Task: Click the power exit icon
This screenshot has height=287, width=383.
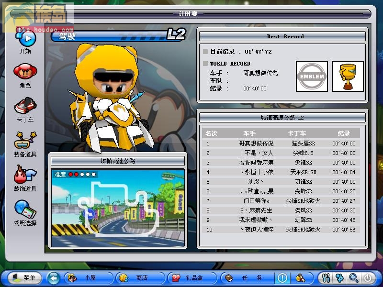Action: point(368,278)
